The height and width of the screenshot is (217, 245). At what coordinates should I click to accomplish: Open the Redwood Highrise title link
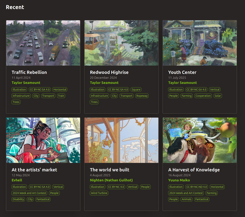[109, 72]
